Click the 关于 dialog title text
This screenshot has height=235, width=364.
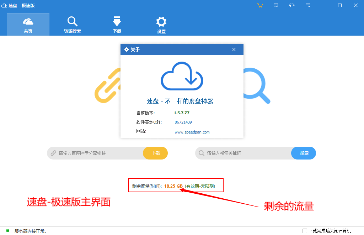(x=135, y=49)
